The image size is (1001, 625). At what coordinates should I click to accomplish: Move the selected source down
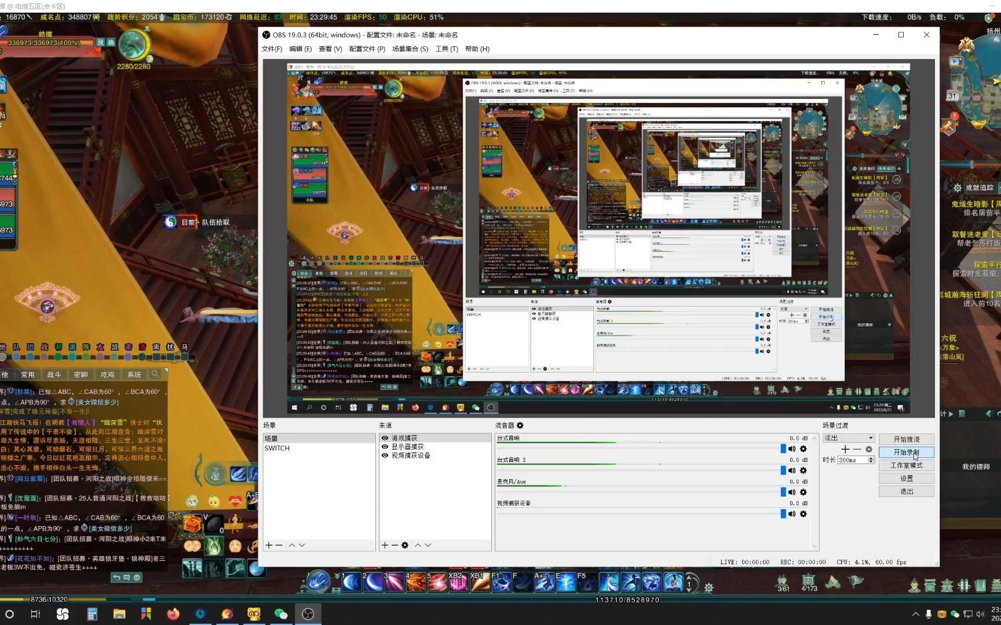click(x=428, y=545)
